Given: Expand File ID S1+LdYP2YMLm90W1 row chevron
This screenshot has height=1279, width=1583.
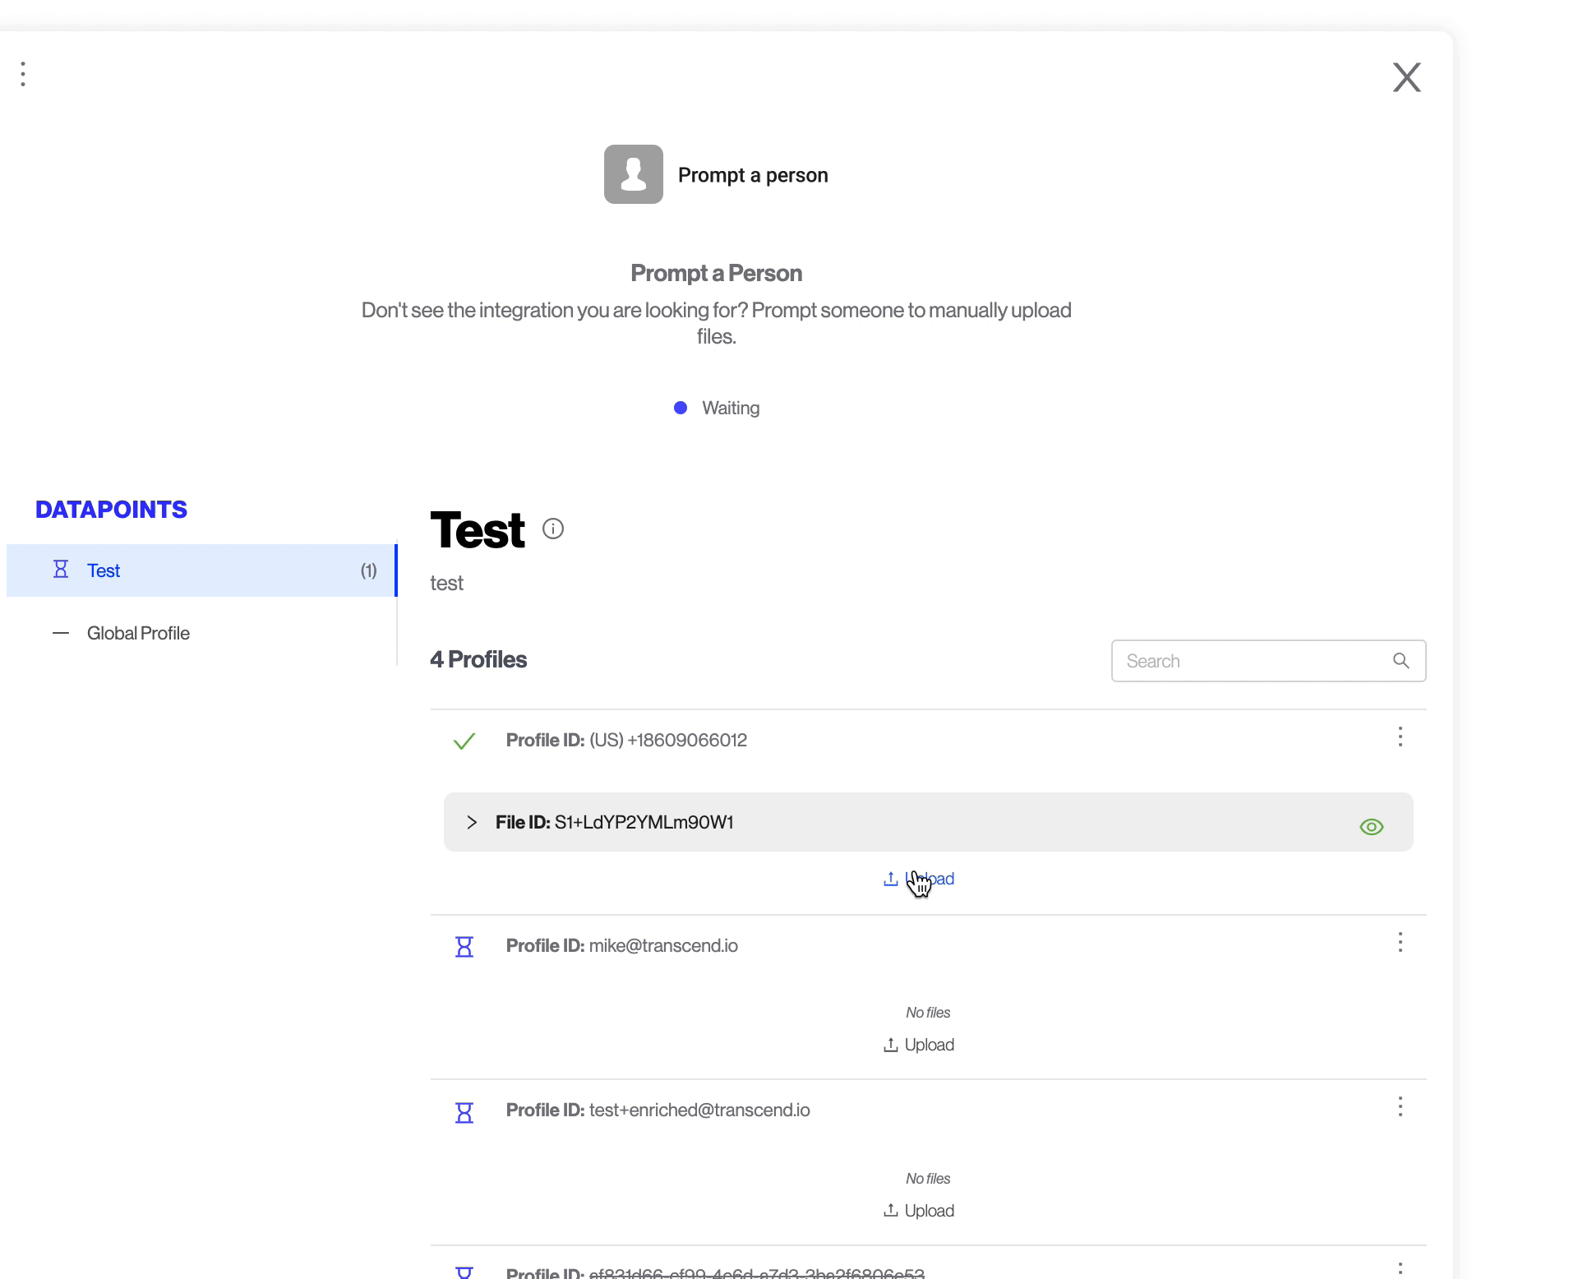Looking at the screenshot, I should pyautogui.click(x=472, y=822).
